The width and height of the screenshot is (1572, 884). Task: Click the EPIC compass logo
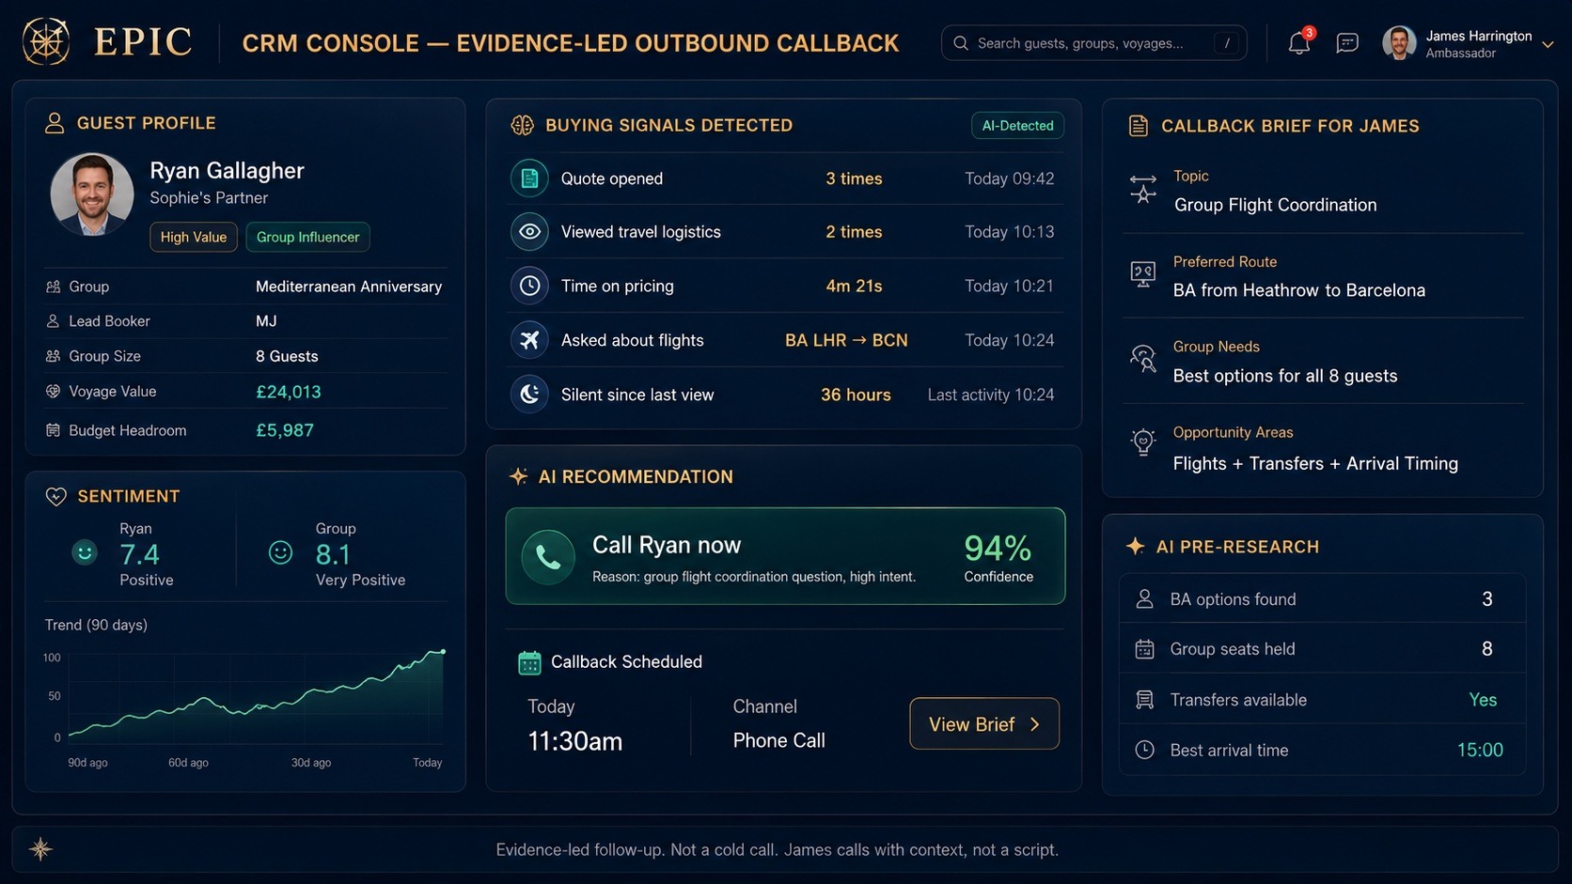click(46, 41)
